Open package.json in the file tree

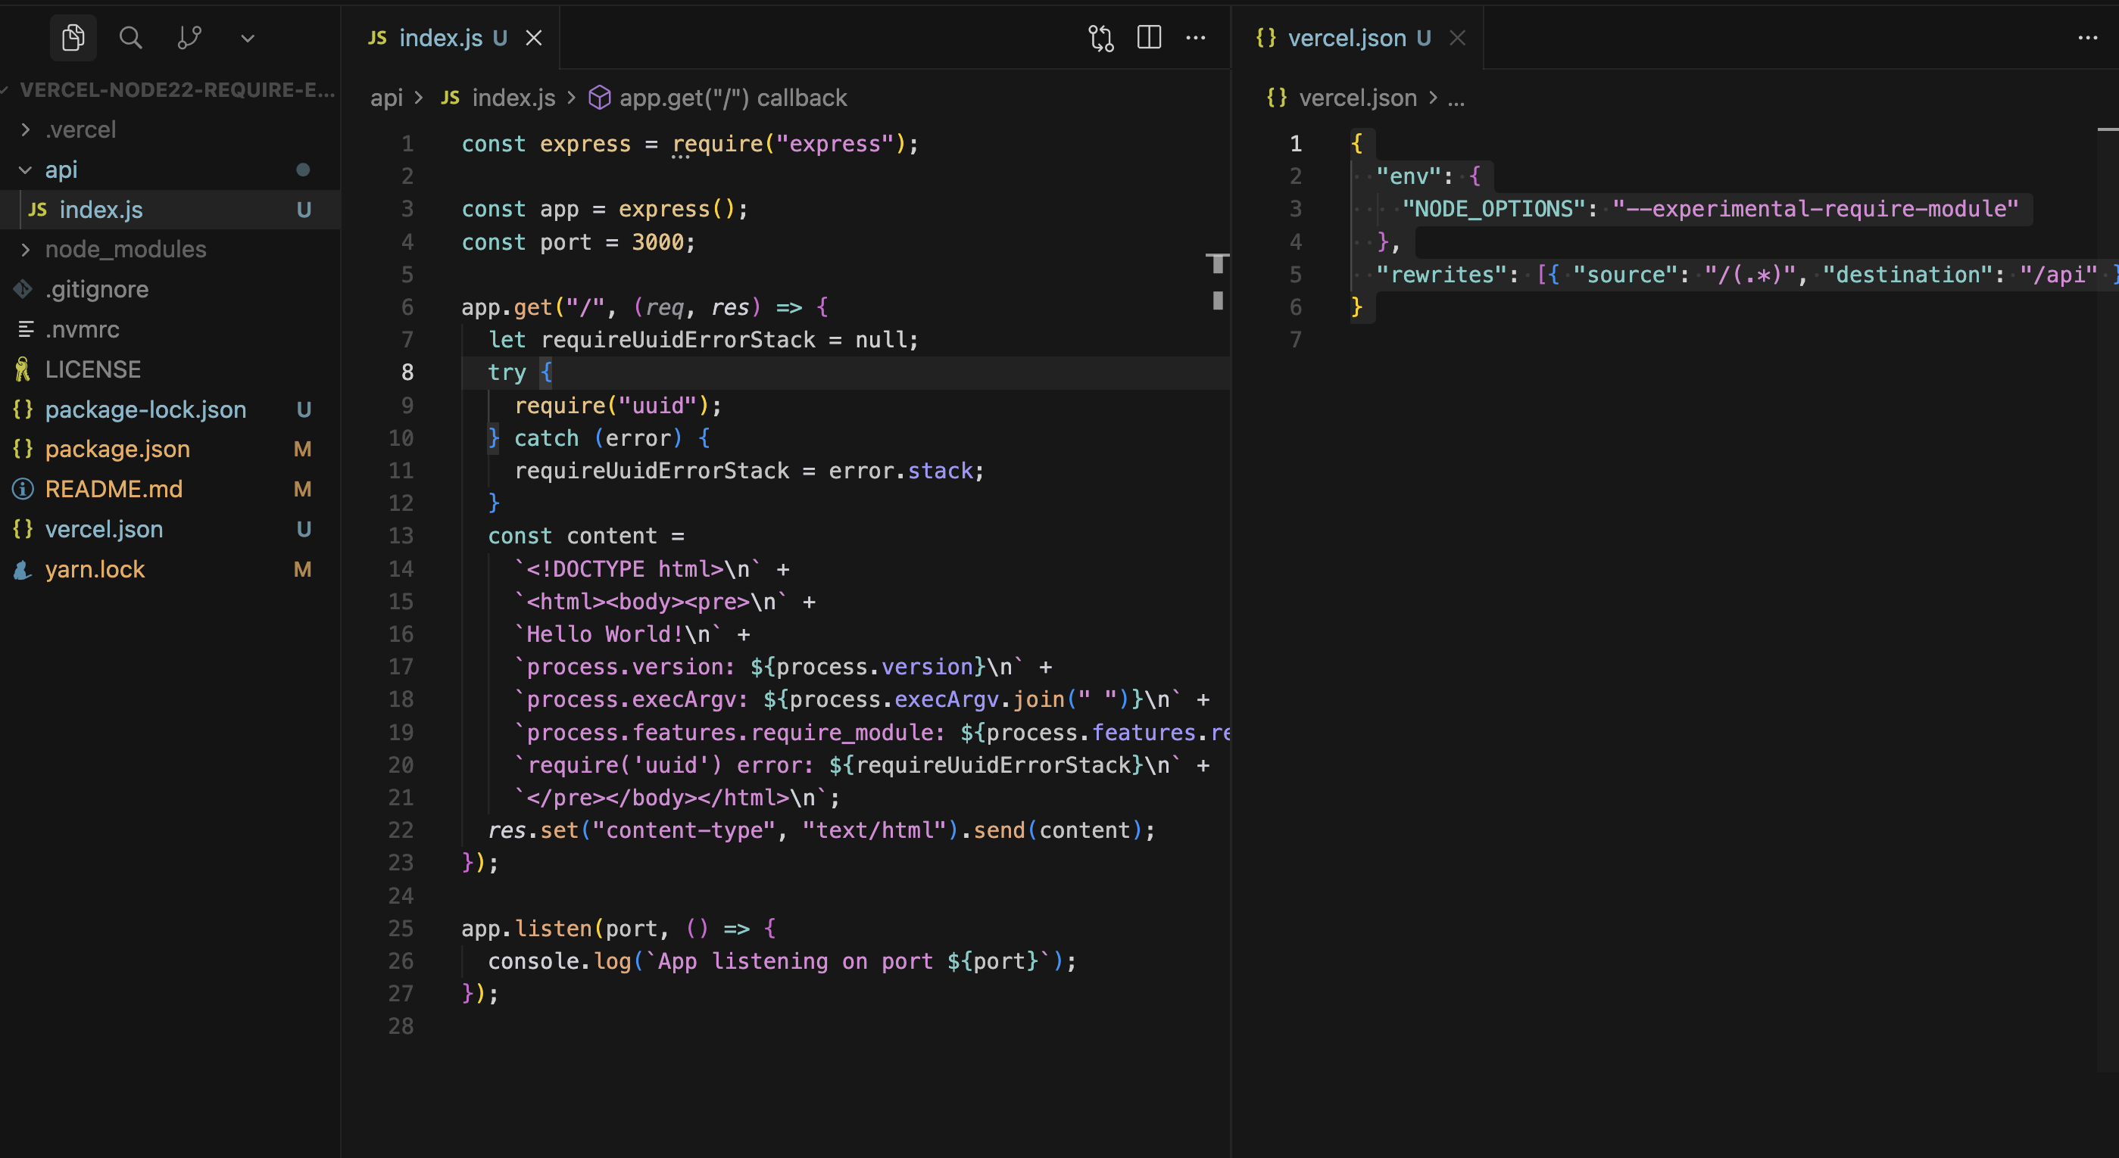(x=117, y=449)
